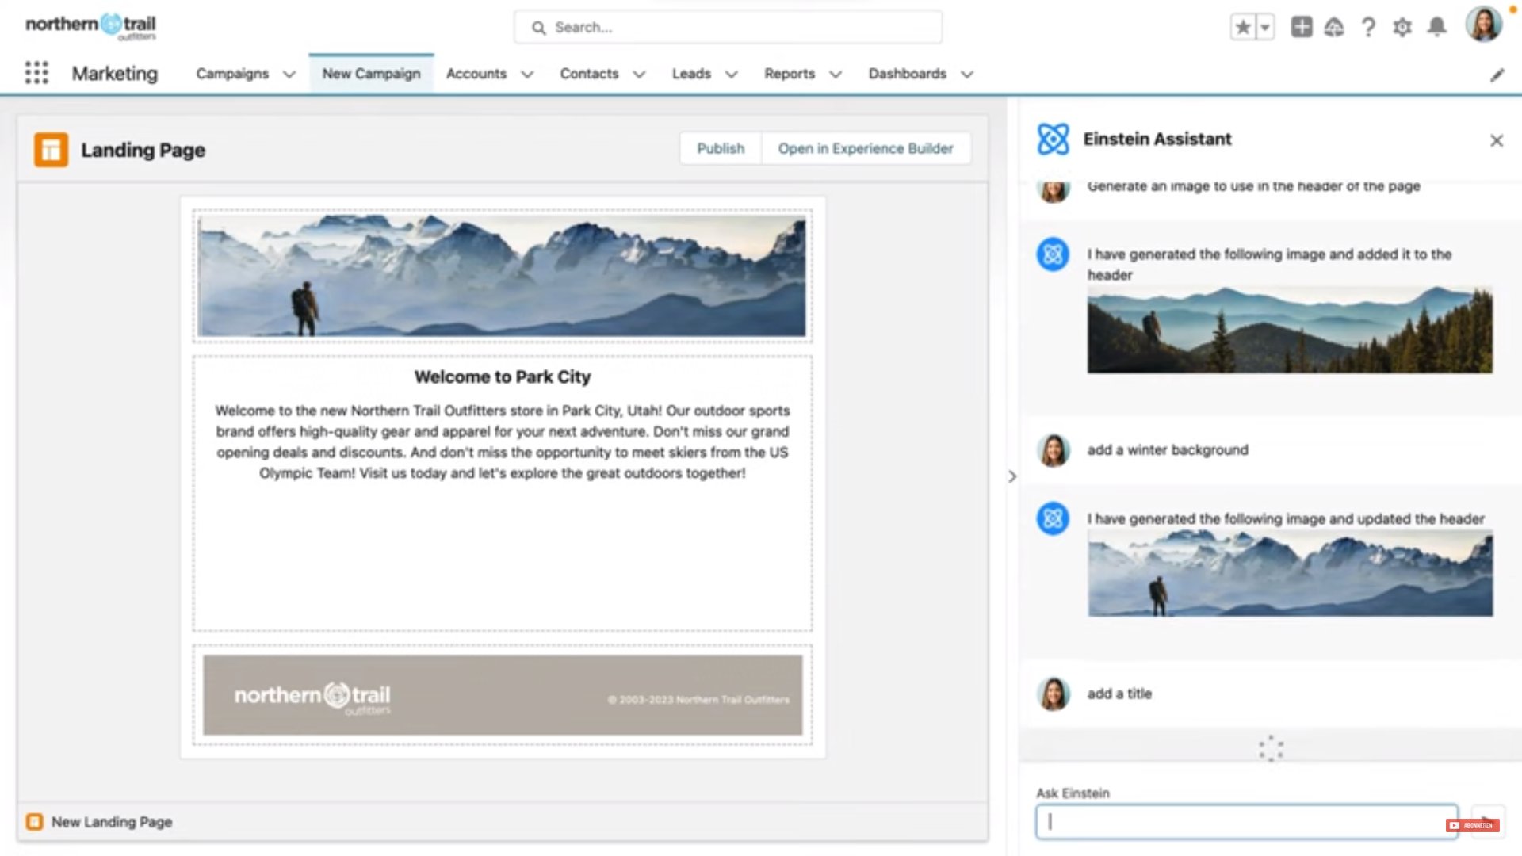Click the Salesforce app grid icon
The height and width of the screenshot is (856, 1522).
36,73
